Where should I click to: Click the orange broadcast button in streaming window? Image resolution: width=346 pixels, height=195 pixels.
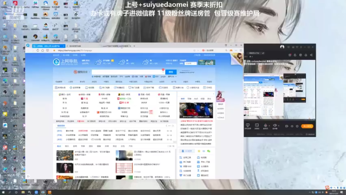click(307, 126)
